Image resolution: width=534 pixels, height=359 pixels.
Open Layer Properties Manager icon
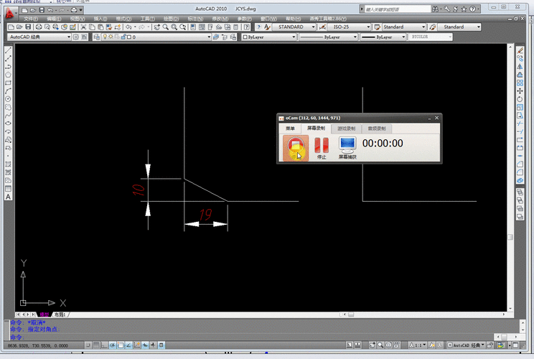click(x=97, y=37)
